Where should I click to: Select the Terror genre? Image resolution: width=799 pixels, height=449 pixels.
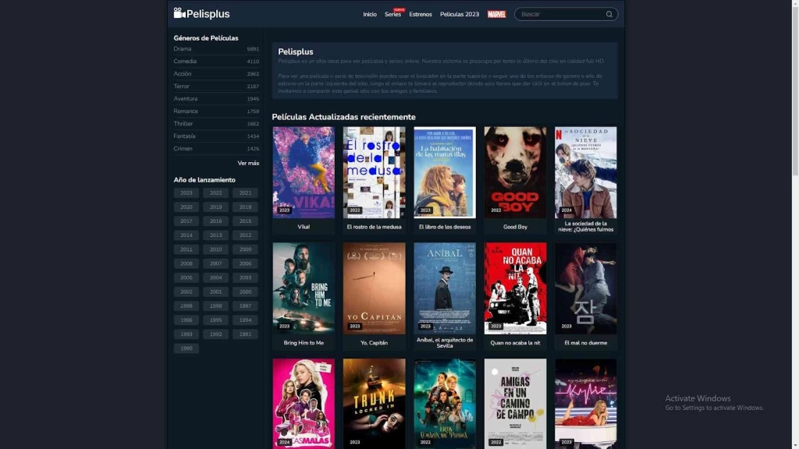pyautogui.click(x=216, y=86)
